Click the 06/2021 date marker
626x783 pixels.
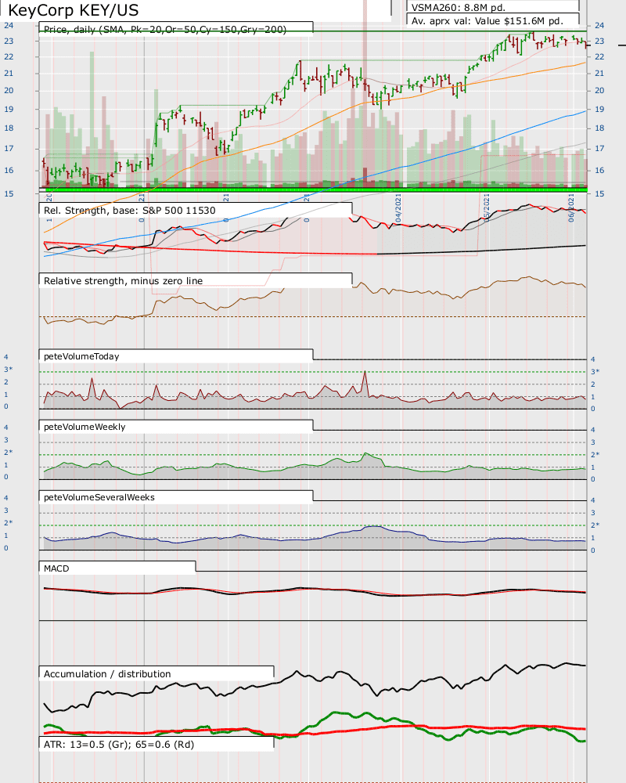point(571,208)
